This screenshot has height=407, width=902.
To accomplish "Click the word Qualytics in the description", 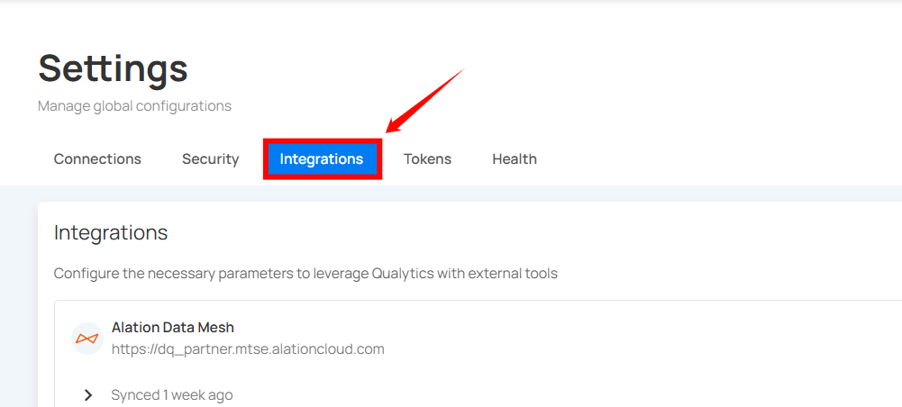I will pyautogui.click(x=402, y=273).
